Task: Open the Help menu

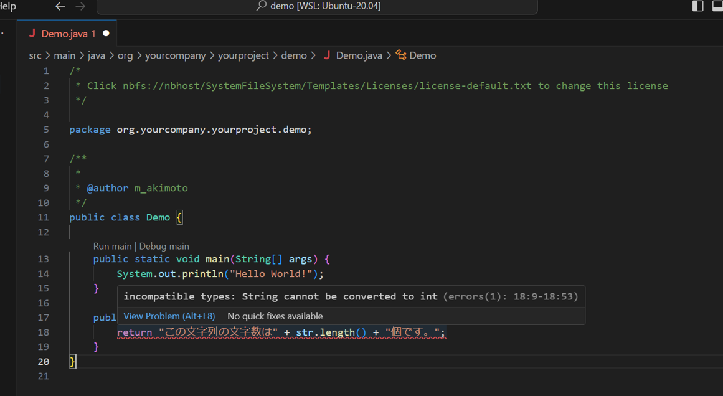Action: (x=8, y=6)
